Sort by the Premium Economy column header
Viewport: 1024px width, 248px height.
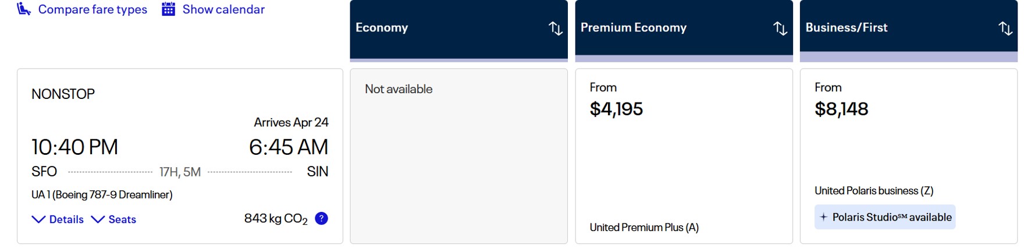[633, 28]
